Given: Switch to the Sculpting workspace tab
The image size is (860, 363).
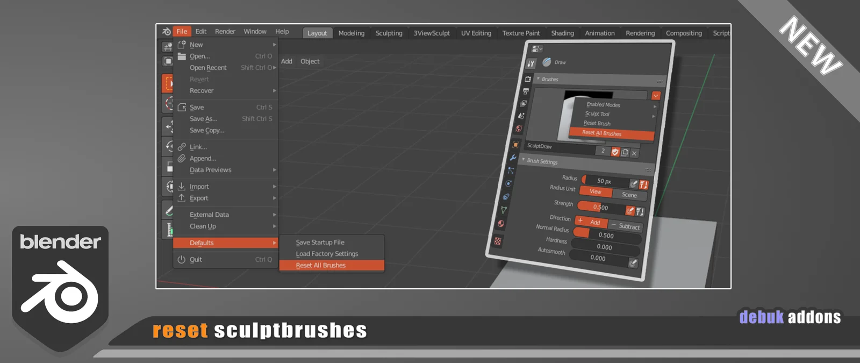Looking at the screenshot, I should point(389,33).
